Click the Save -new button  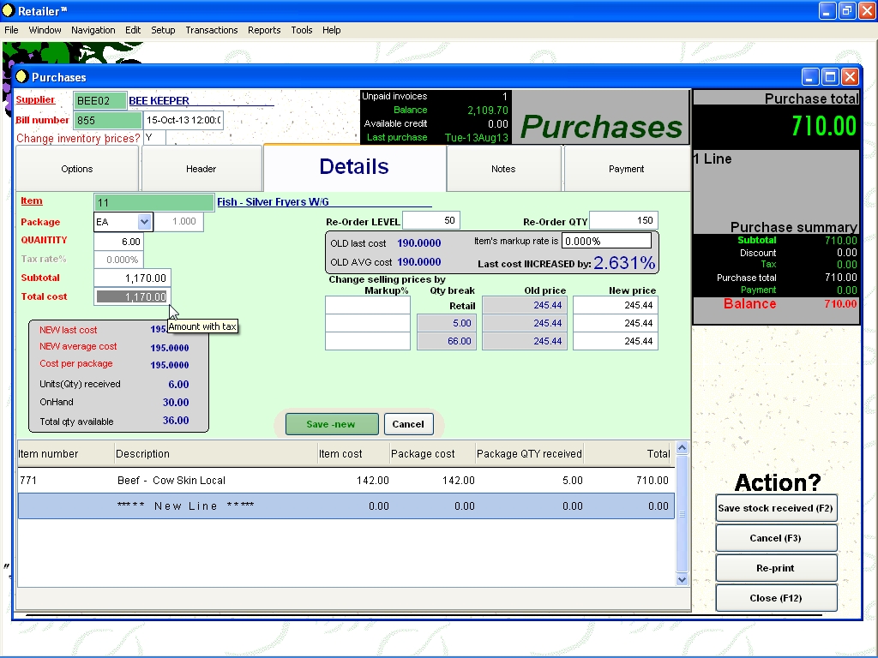[x=331, y=424]
